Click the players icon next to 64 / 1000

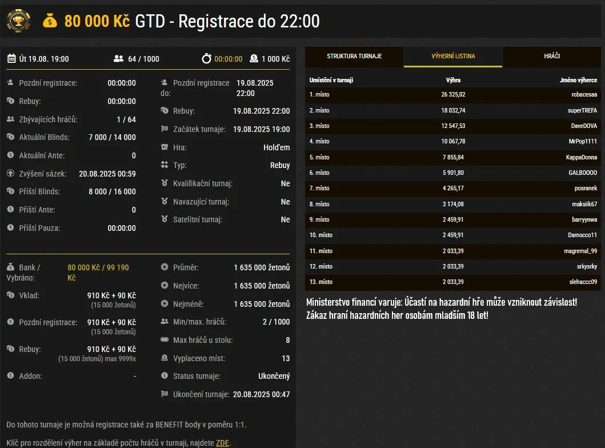[119, 58]
